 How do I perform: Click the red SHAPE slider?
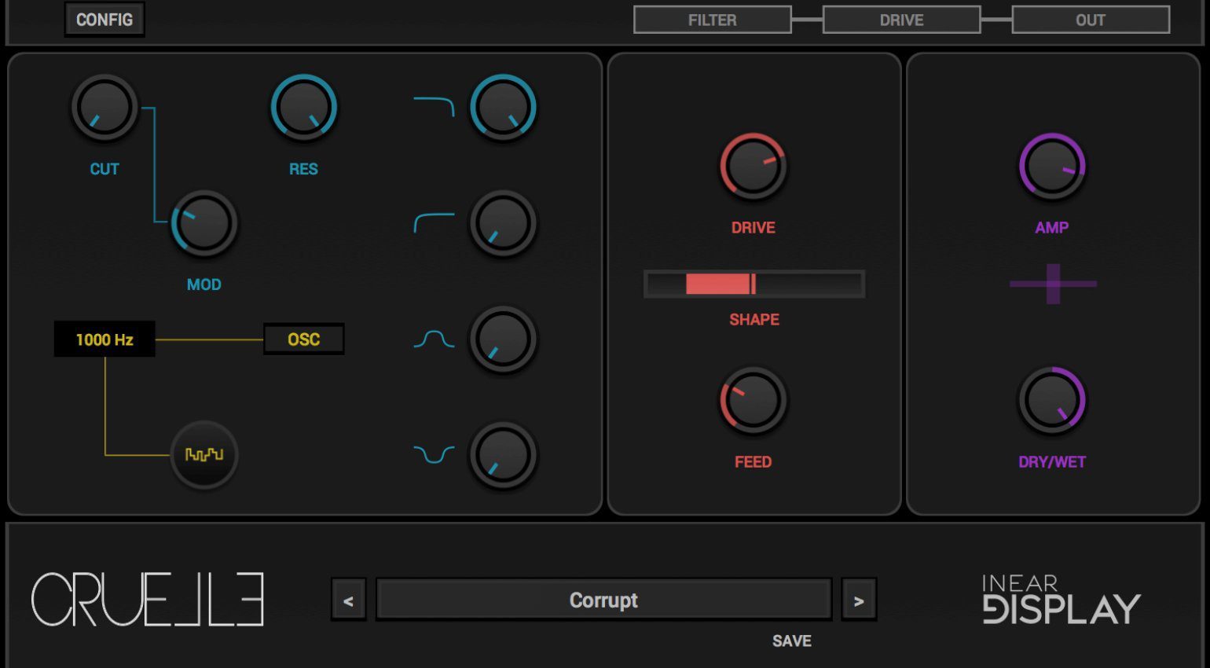click(x=754, y=284)
